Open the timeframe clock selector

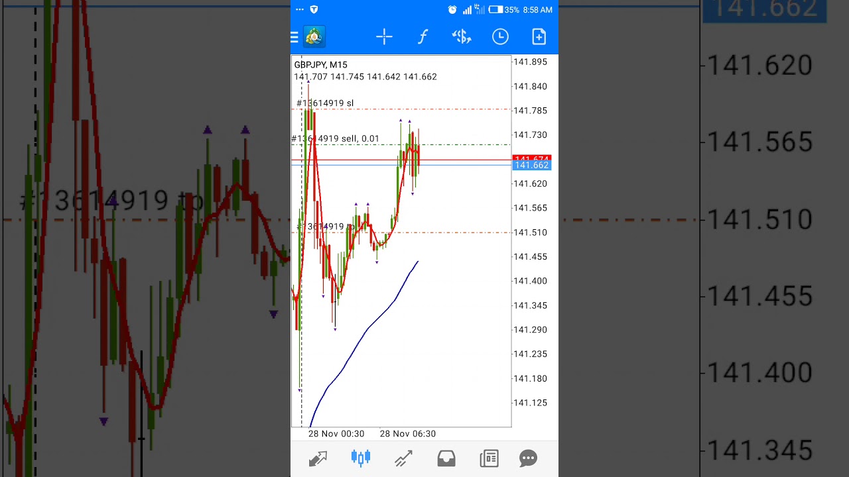[500, 37]
